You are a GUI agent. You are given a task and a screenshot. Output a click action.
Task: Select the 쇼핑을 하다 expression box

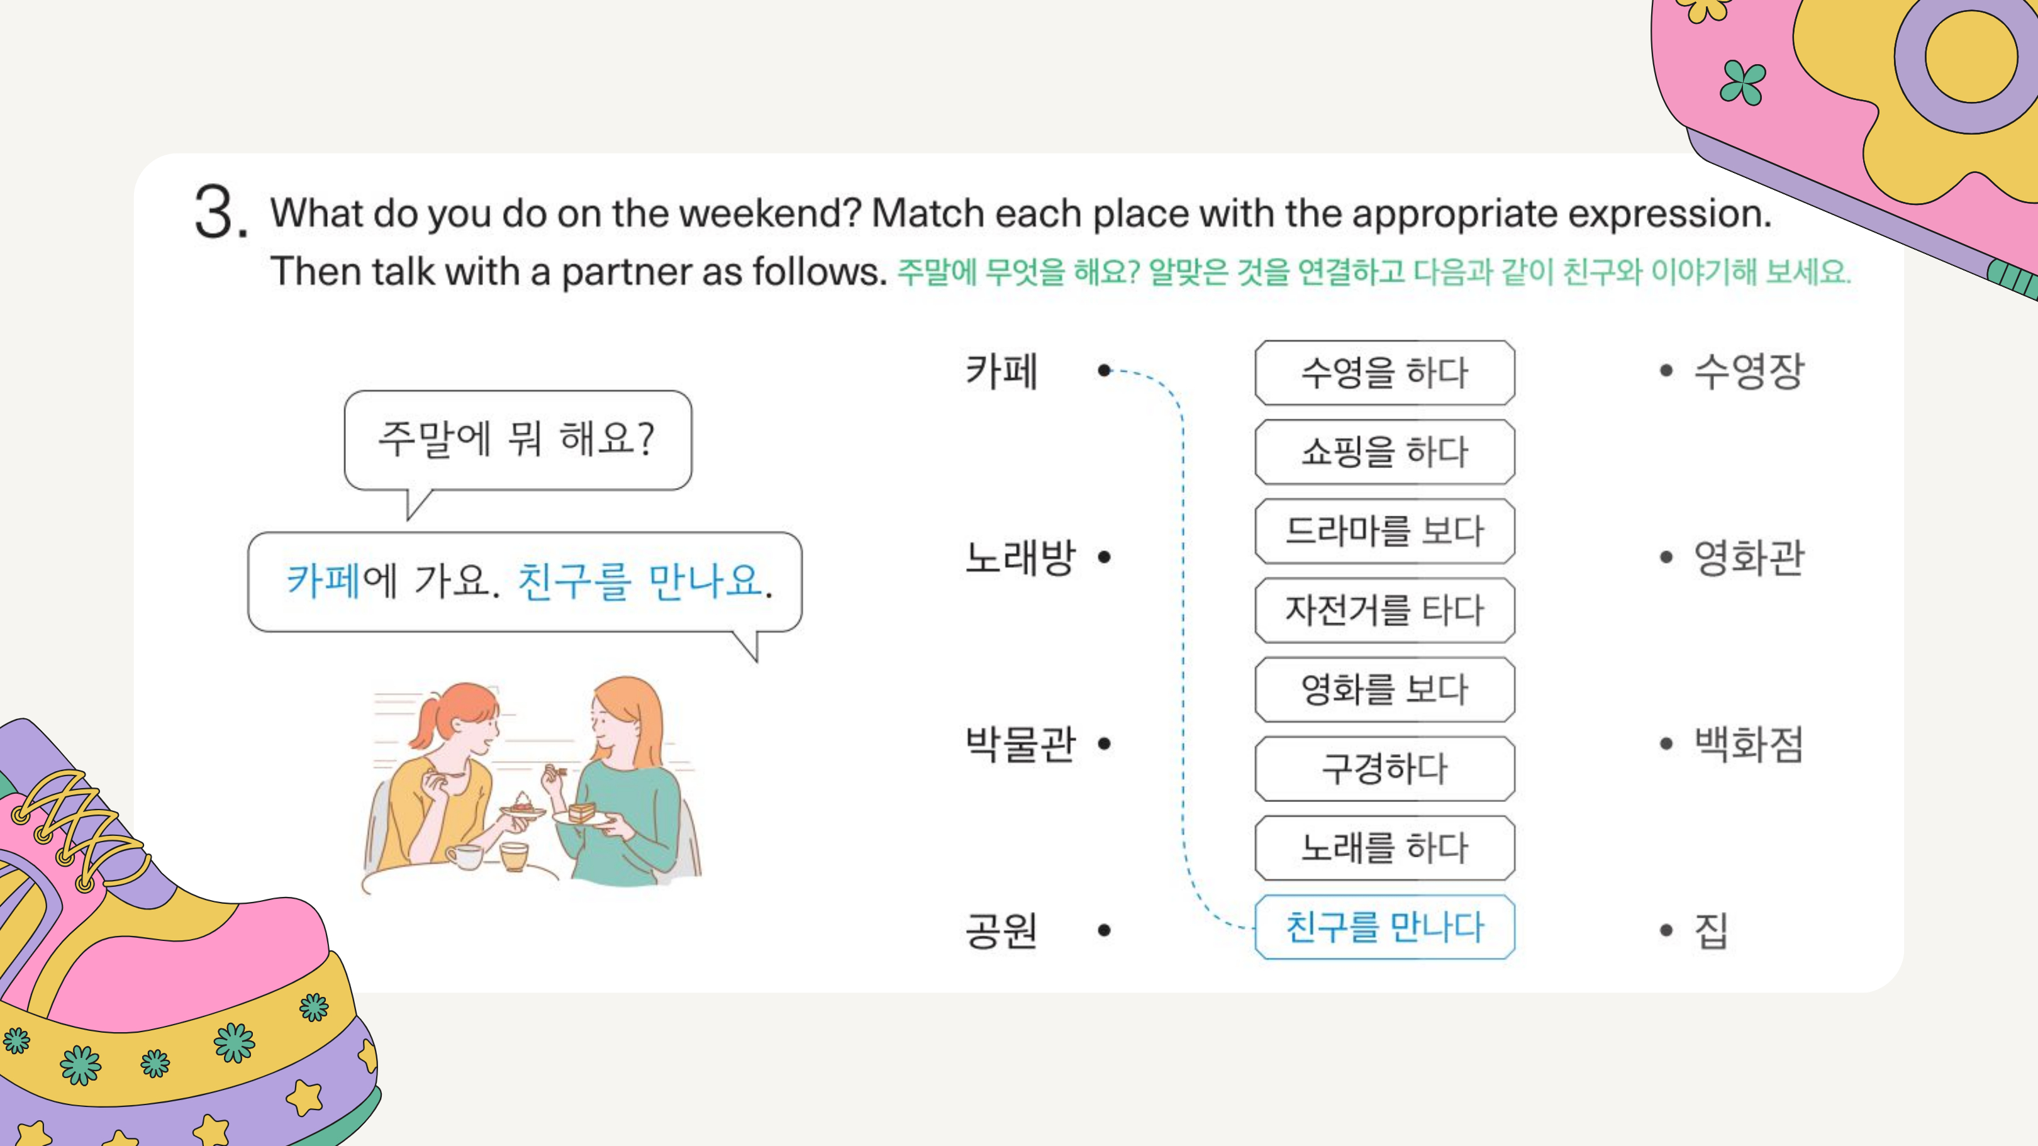(1384, 452)
